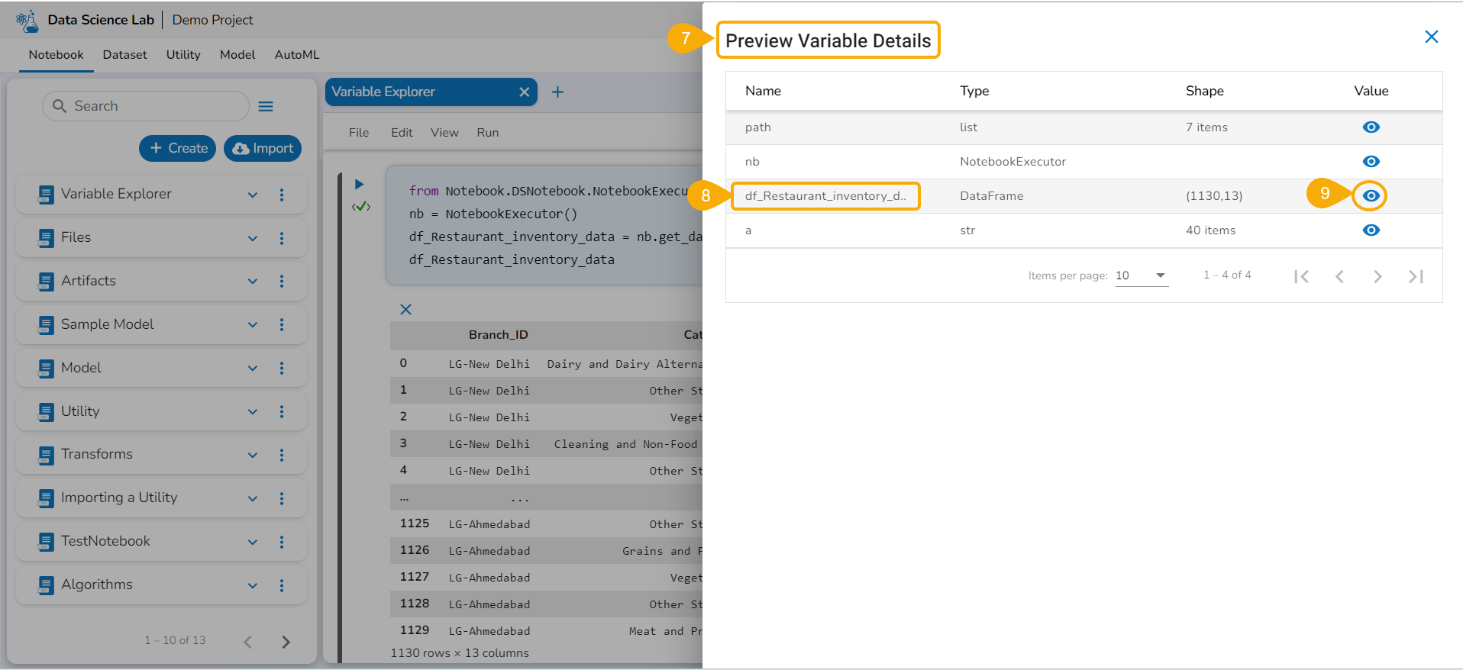Viewport: 1463px width, 670px height.
Task: Add a new notebook tab
Action: (x=557, y=92)
